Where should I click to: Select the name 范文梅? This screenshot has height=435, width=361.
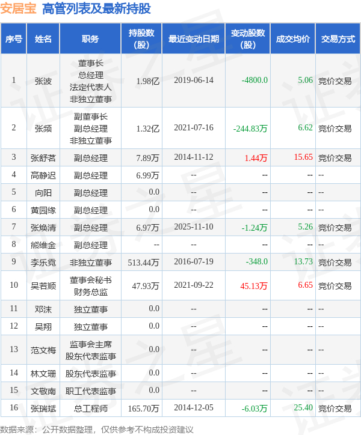click(x=43, y=350)
